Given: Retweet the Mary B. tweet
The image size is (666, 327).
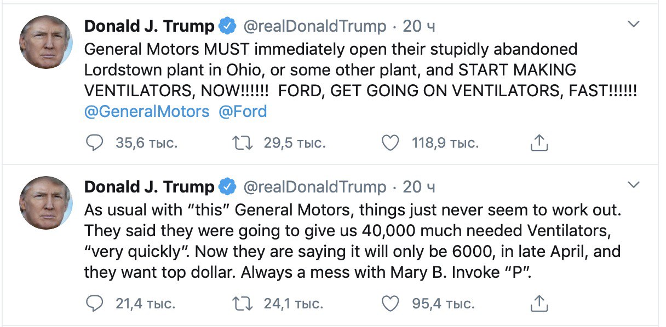Looking at the screenshot, I should tap(242, 303).
